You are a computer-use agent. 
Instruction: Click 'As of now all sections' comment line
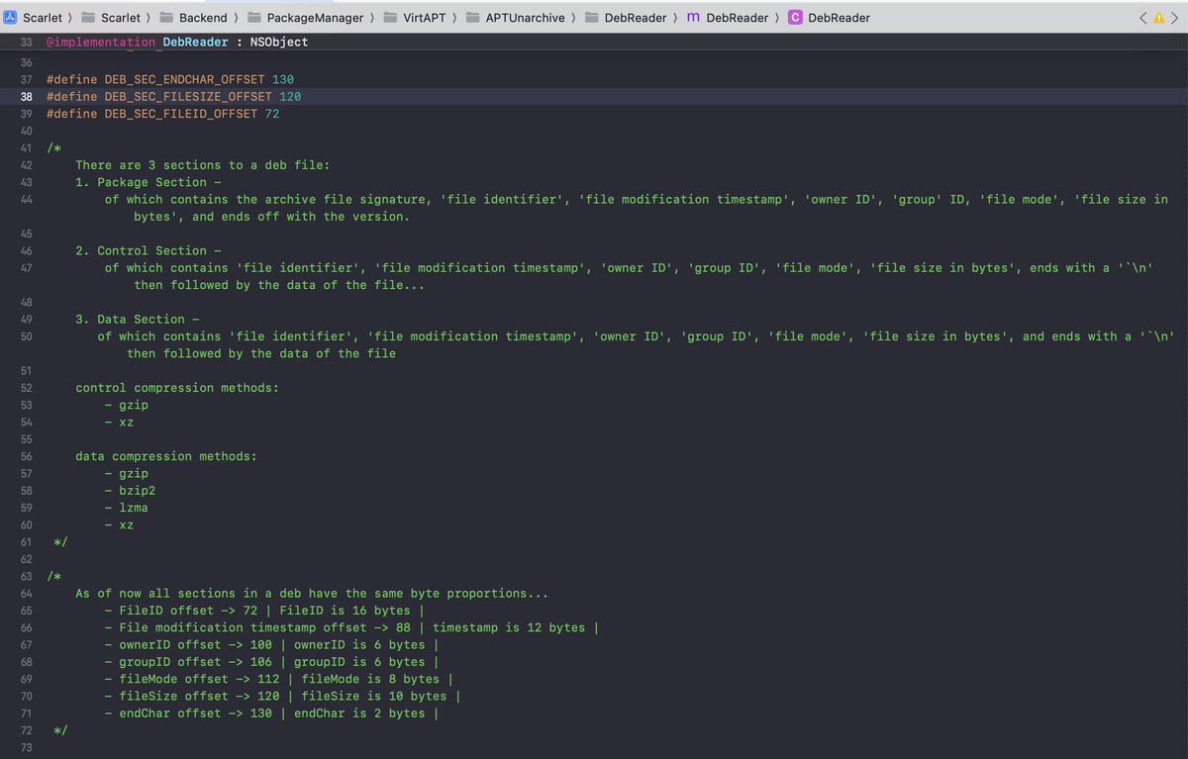click(312, 594)
